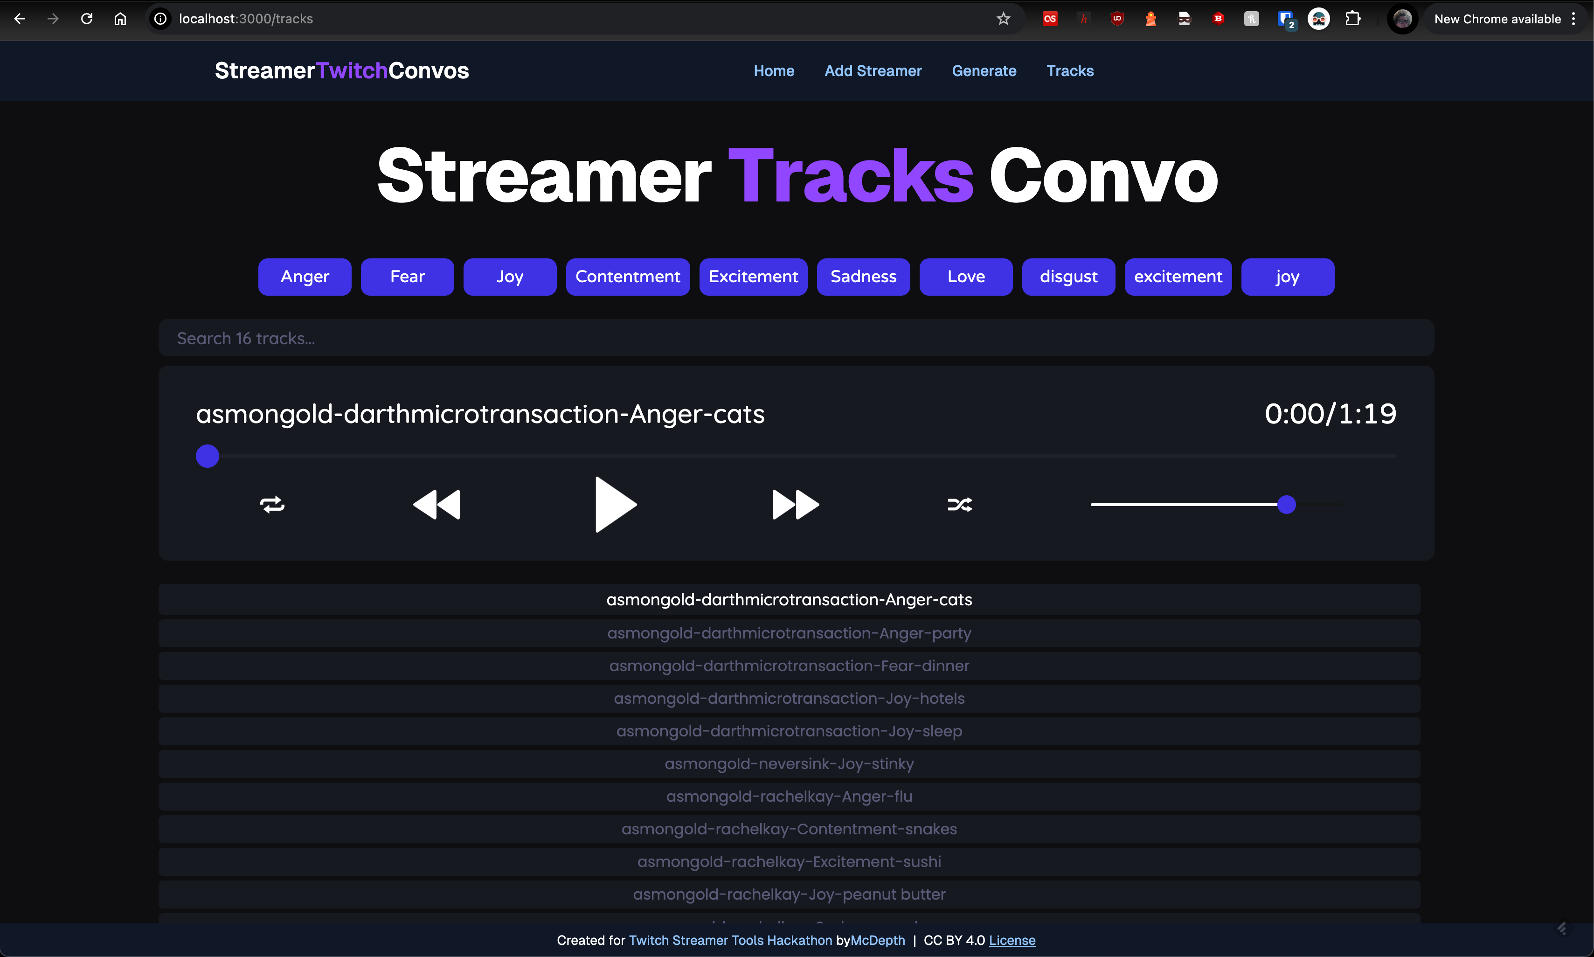The height and width of the screenshot is (957, 1594).
Task: Open the Generate nav tab
Action: pos(984,71)
